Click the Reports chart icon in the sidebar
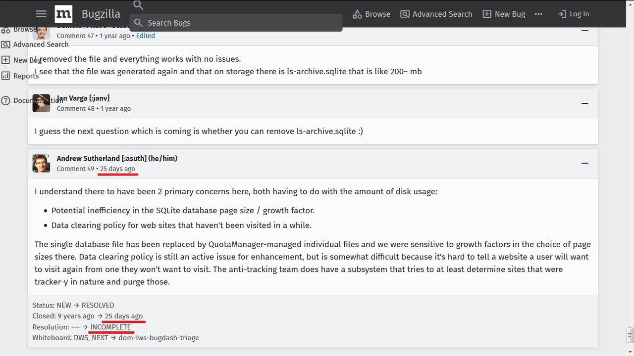Viewport: 634px width, 356px height. [5, 76]
